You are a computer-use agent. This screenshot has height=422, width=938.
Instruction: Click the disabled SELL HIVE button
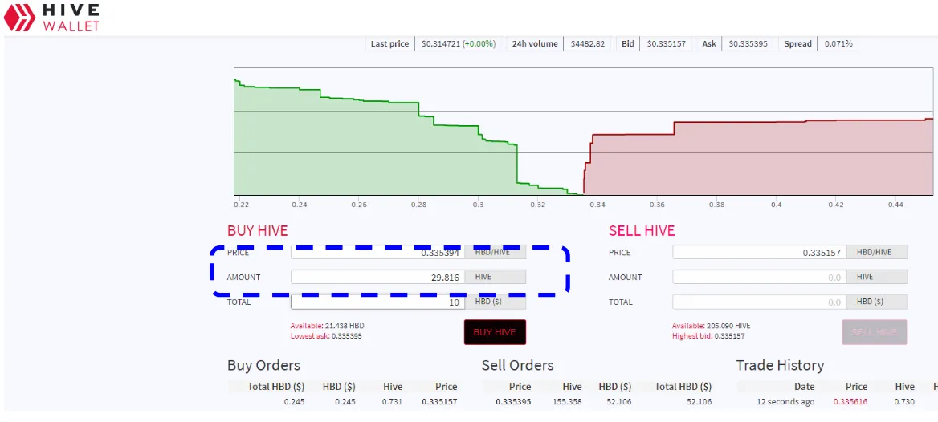coord(875,332)
